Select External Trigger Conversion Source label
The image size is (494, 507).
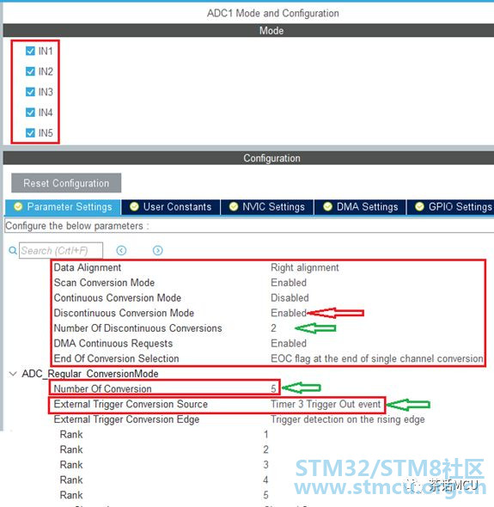point(131,404)
